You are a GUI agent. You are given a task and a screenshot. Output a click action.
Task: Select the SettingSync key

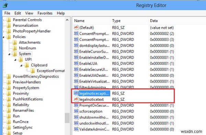click(23, 127)
